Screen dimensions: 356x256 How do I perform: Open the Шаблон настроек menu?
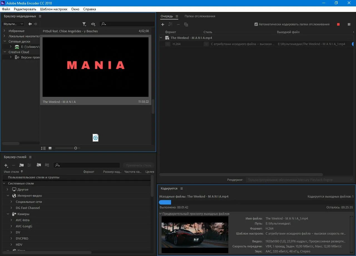54,9
